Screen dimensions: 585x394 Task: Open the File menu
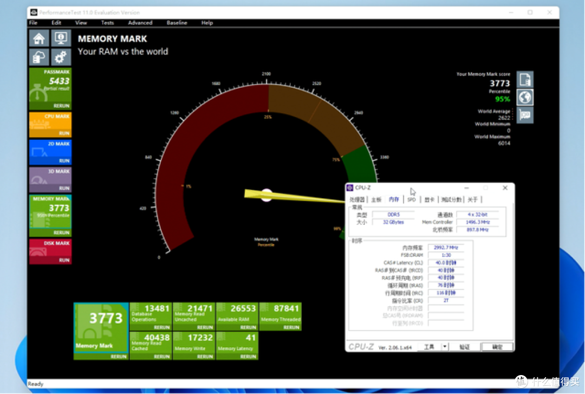click(x=33, y=23)
